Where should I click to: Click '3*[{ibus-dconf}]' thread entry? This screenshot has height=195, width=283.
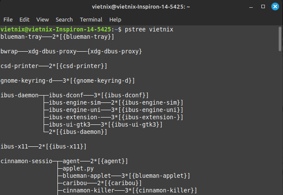tap(121, 95)
